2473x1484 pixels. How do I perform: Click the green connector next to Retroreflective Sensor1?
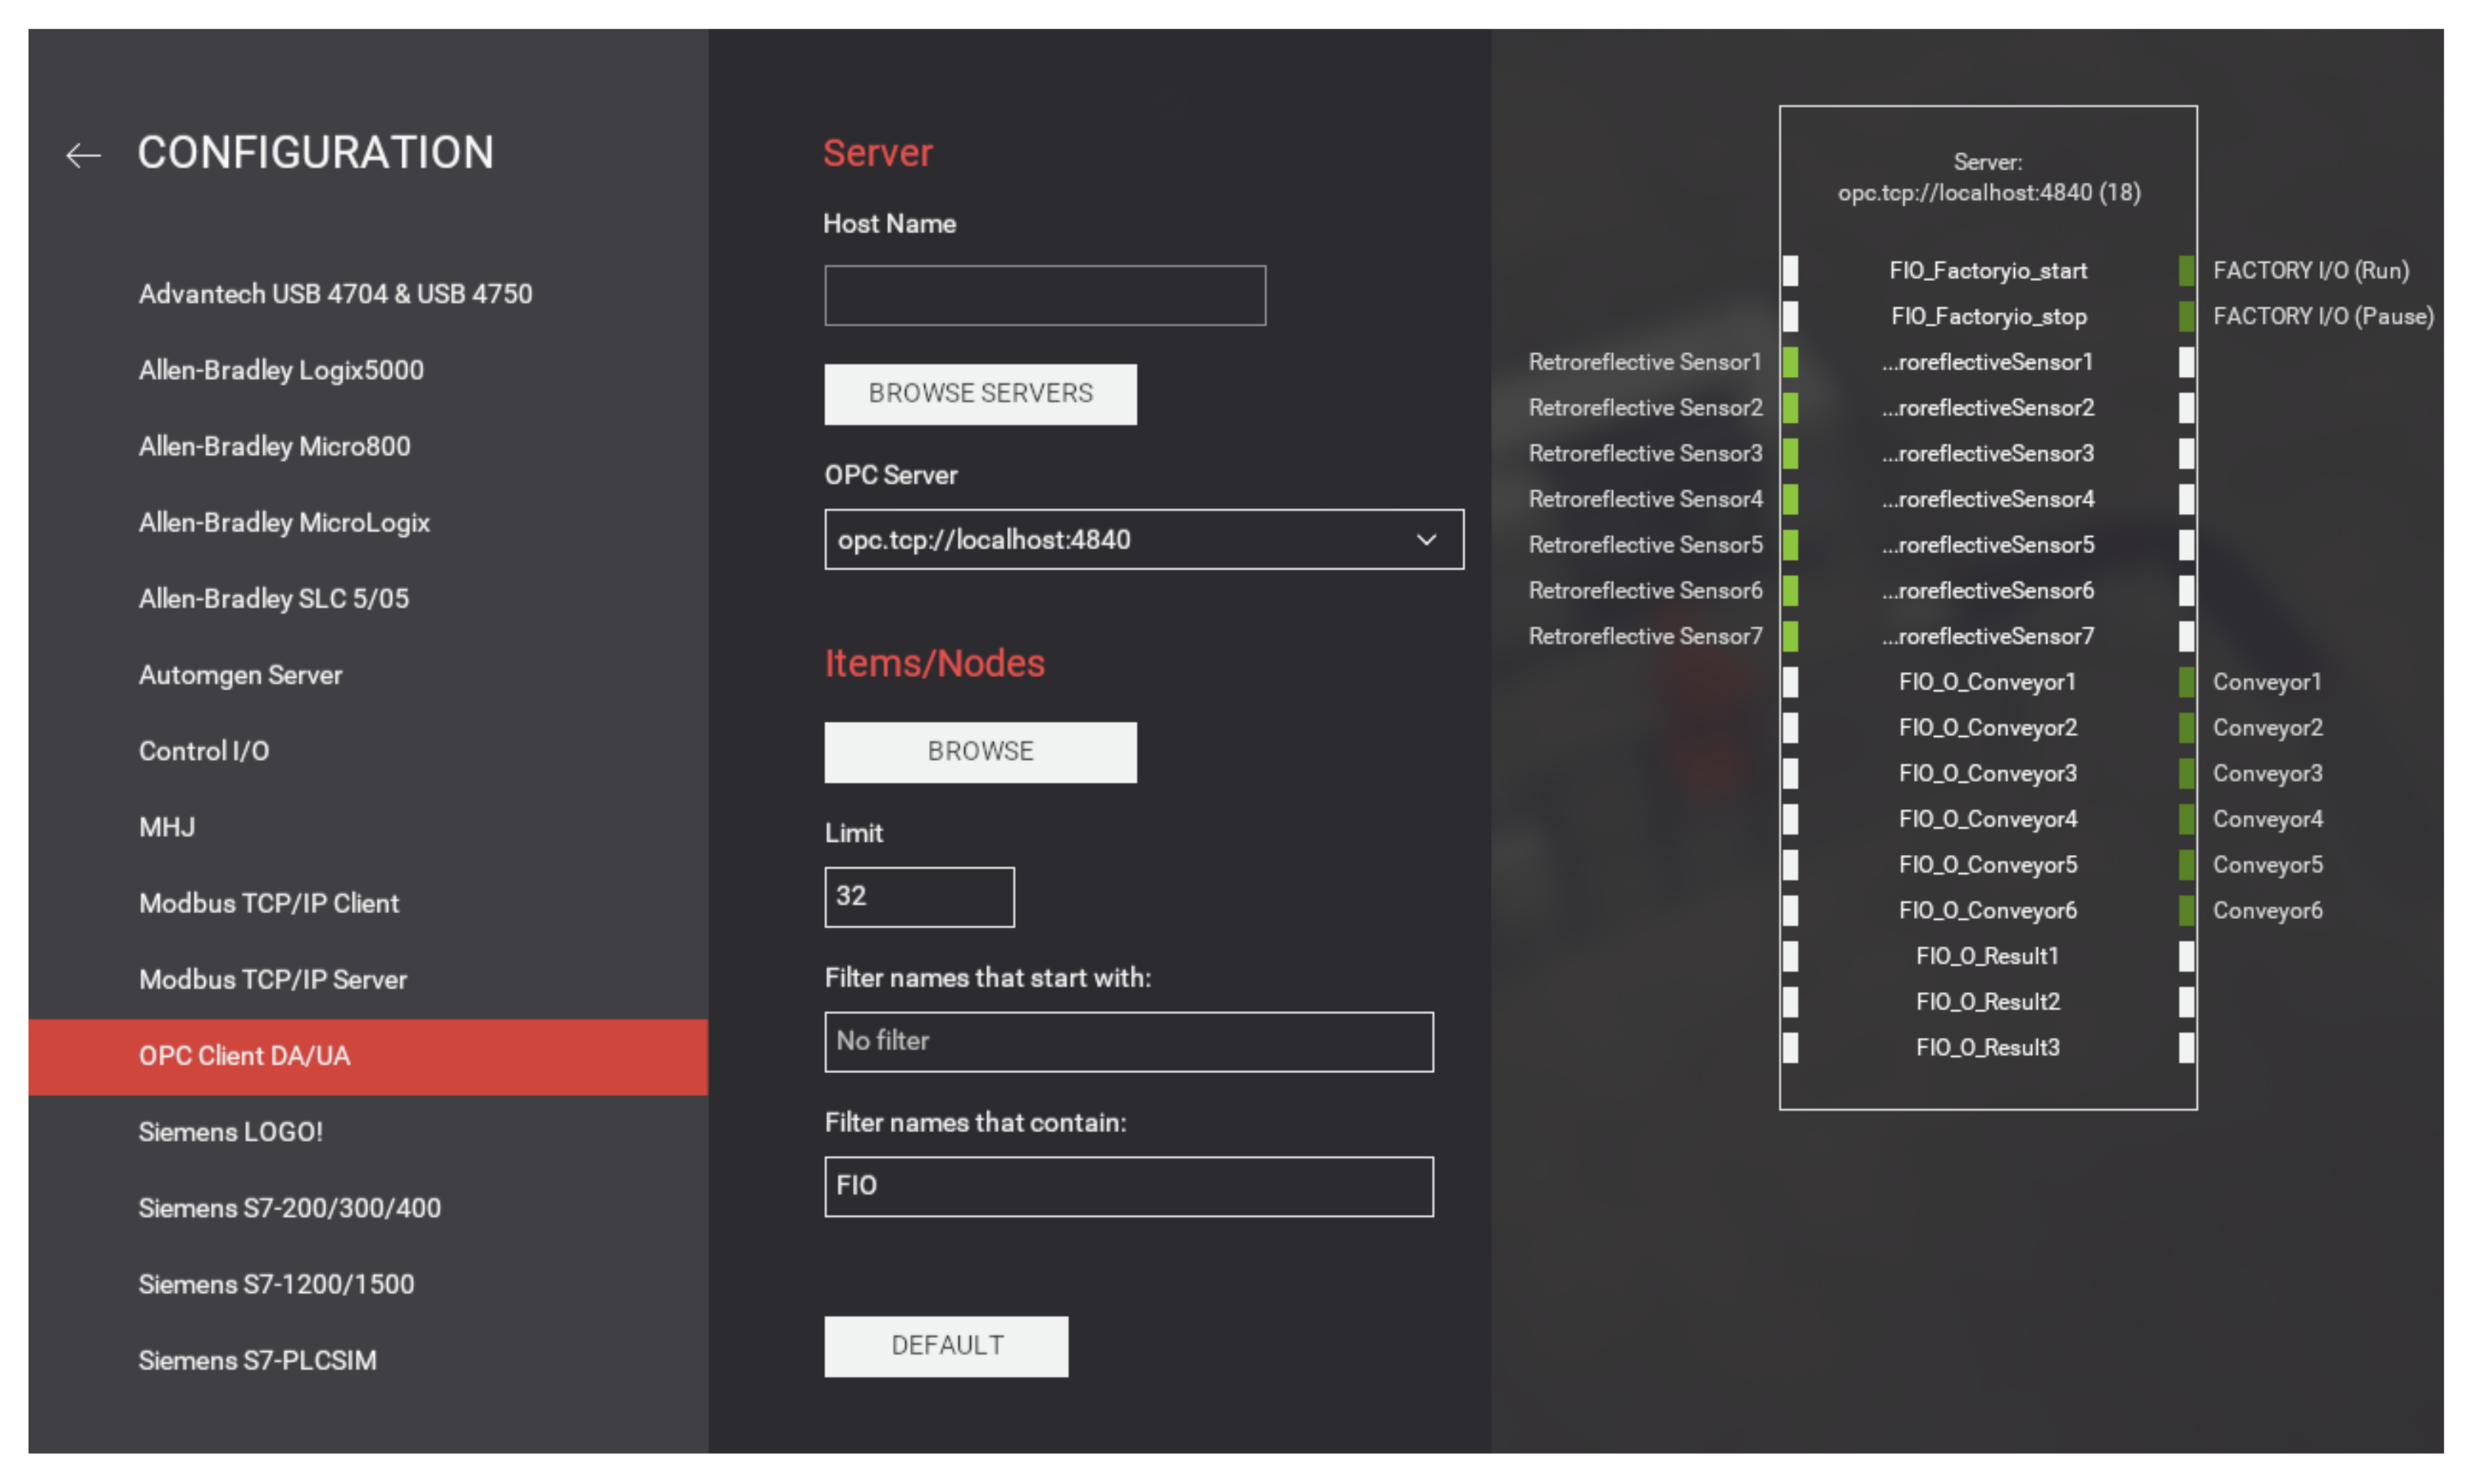(1790, 362)
